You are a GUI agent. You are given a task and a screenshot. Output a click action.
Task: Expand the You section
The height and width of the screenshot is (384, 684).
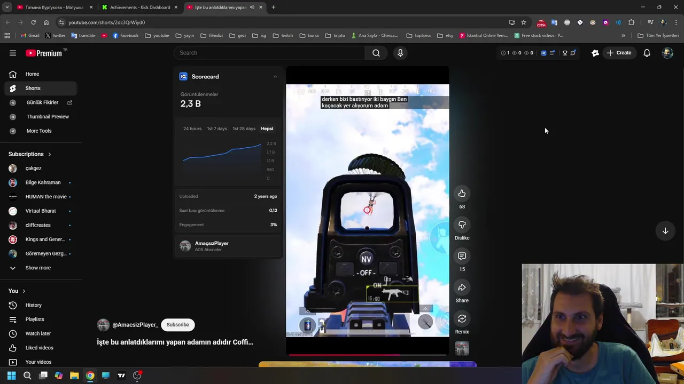[x=24, y=291]
